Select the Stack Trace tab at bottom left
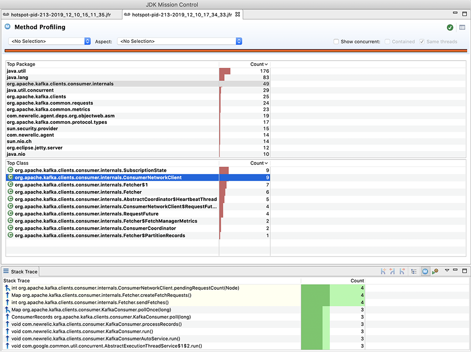 23,271
